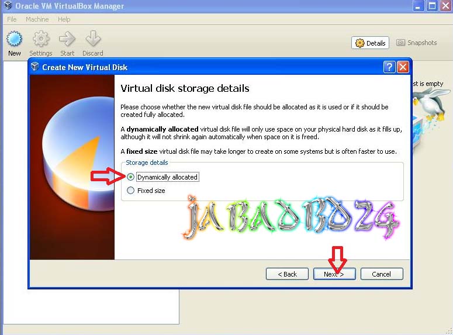Viewport: 453px width, 335px height.
Task: Click the bold 'dynamically allocated' text
Action: pyautogui.click(x=162, y=129)
